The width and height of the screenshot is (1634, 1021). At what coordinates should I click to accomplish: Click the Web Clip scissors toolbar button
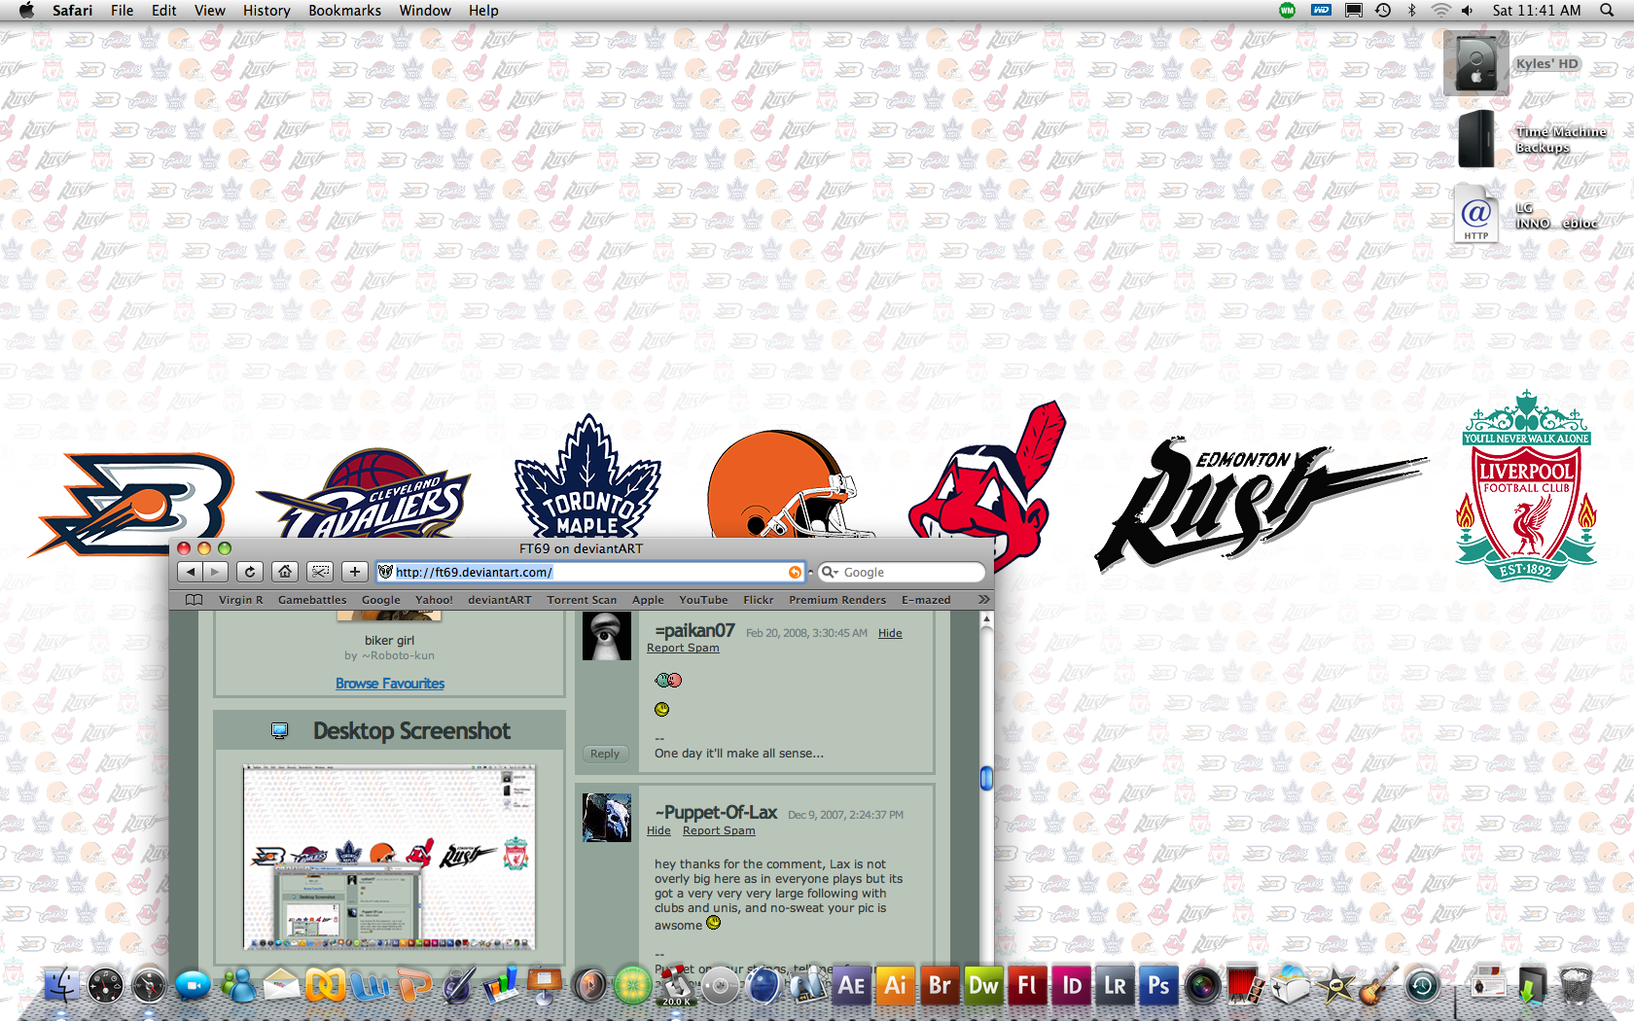pyautogui.click(x=320, y=572)
